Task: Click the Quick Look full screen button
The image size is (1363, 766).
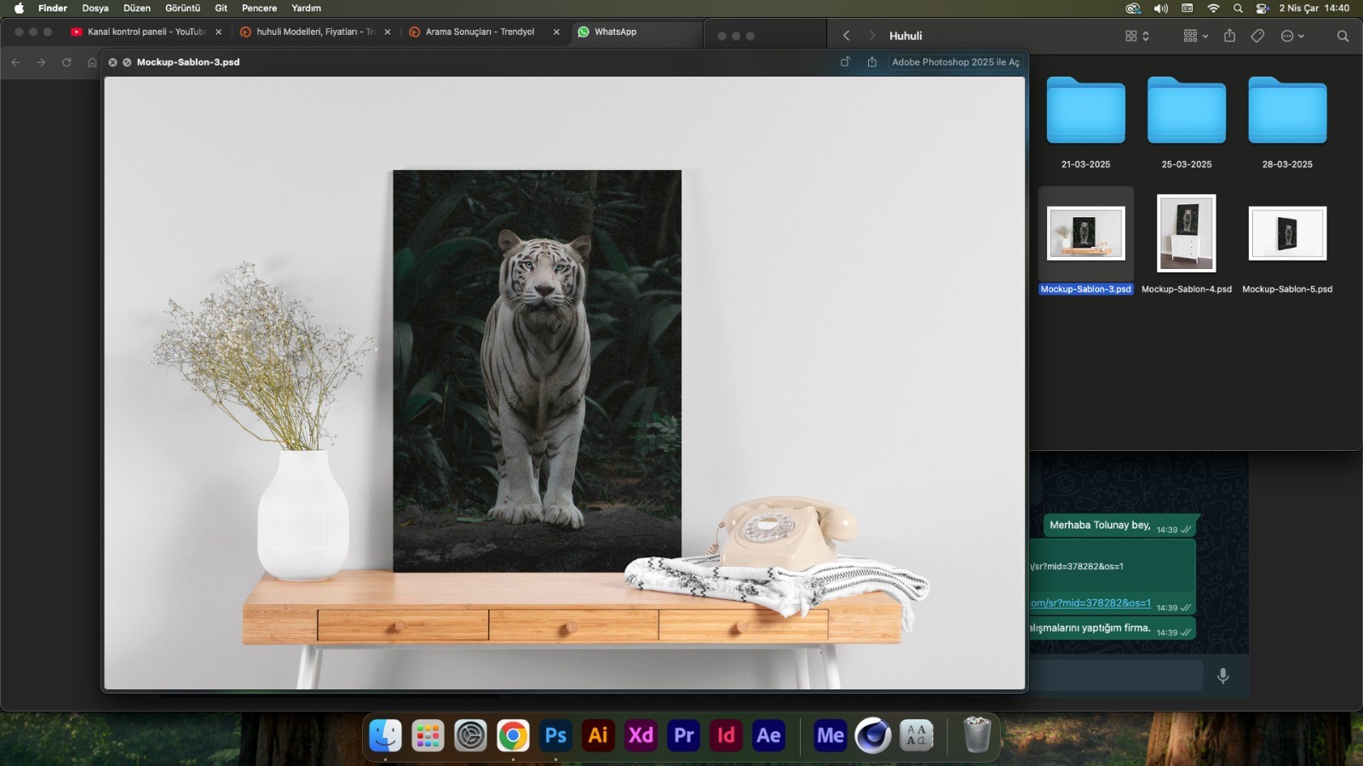Action: click(127, 62)
